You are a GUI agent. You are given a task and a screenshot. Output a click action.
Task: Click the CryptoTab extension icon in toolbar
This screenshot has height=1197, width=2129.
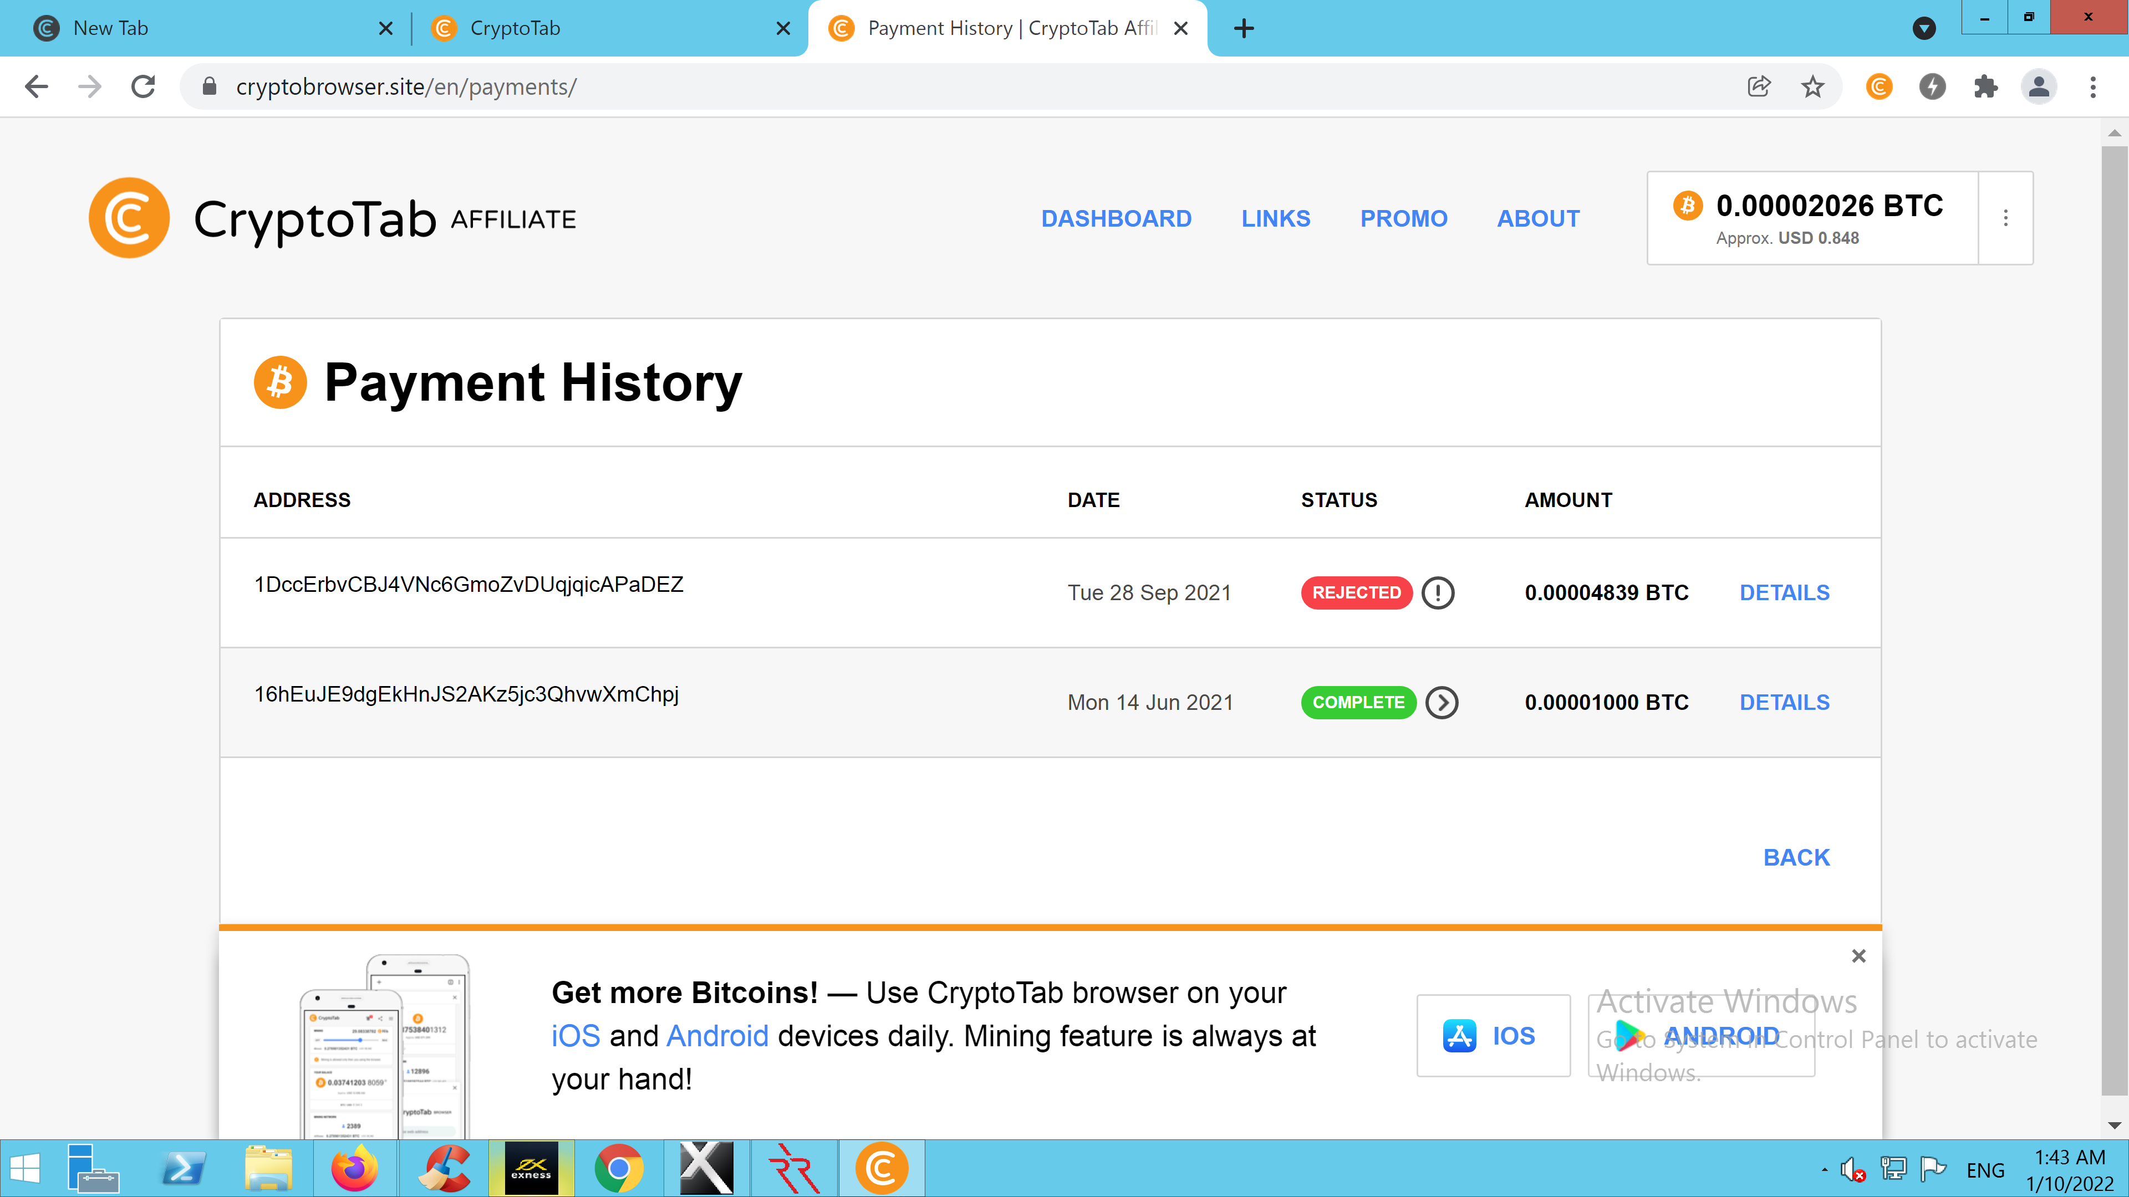pyautogui.click(x=1878, y=87)
